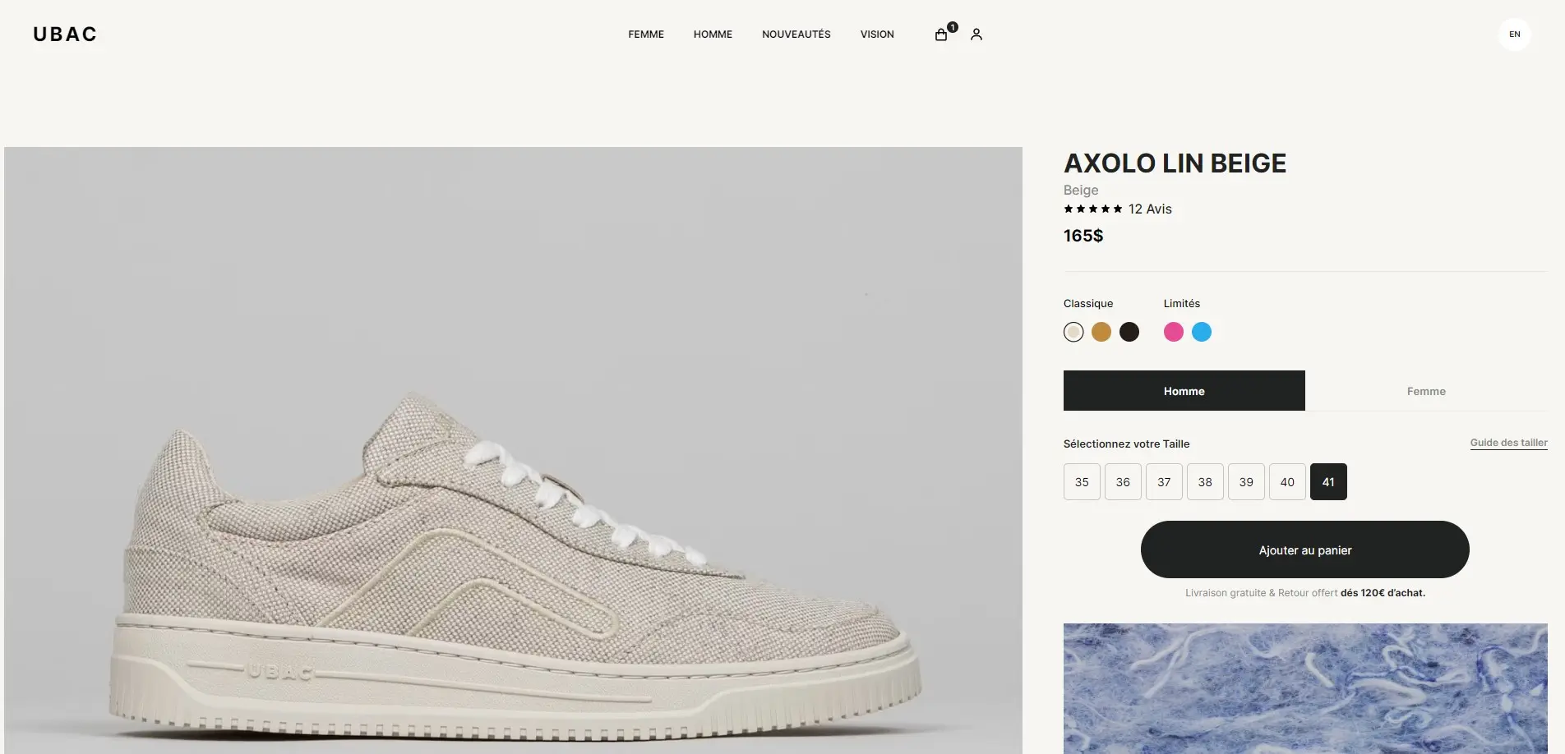Pick the pink limited color swatch
Image resolution: width=1565 pixels, height=754 pixels.
1174,332
